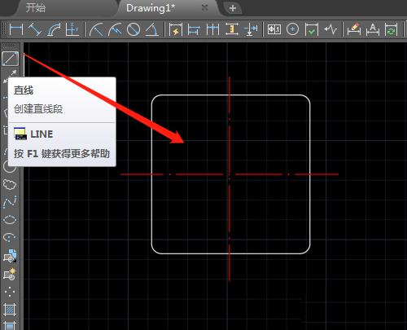Select the Jogged radius dimension tool

[115, 29]
